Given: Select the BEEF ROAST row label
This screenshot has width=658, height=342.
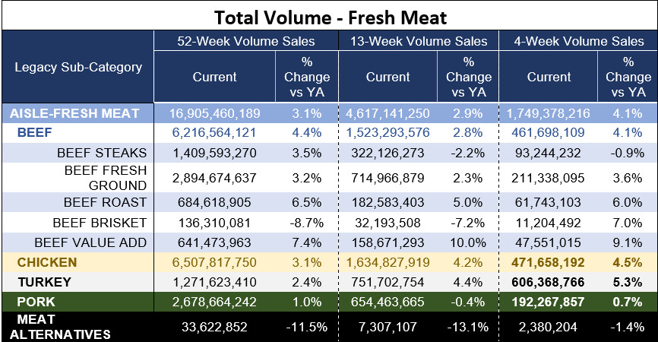Looking at the screenshot, I should 106,202.
